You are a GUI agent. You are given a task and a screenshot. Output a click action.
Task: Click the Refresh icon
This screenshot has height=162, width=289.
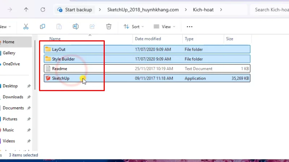(x=43, y=10)
